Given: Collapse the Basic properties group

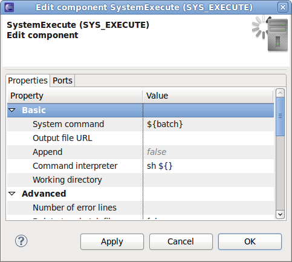Looking at the screenshot, I should pos(12,110).
